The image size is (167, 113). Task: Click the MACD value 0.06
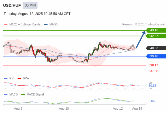(151, 101)
